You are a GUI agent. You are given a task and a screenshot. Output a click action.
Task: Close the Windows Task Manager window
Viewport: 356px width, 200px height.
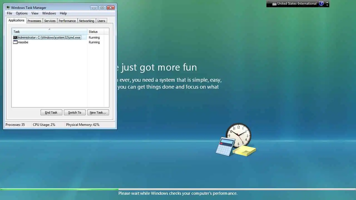(x=111, y=7)
